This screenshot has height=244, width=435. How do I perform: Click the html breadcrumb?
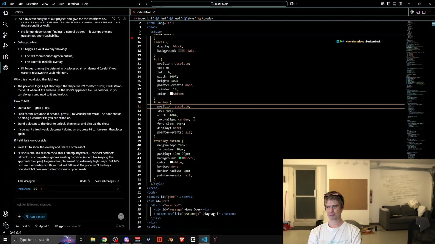pos(161,18)
